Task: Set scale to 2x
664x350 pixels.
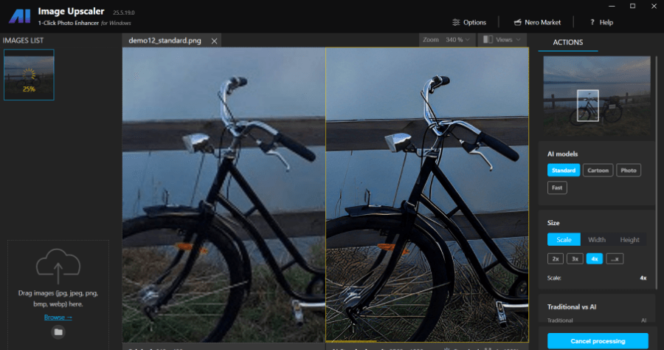Action: (x=556, y=259)
